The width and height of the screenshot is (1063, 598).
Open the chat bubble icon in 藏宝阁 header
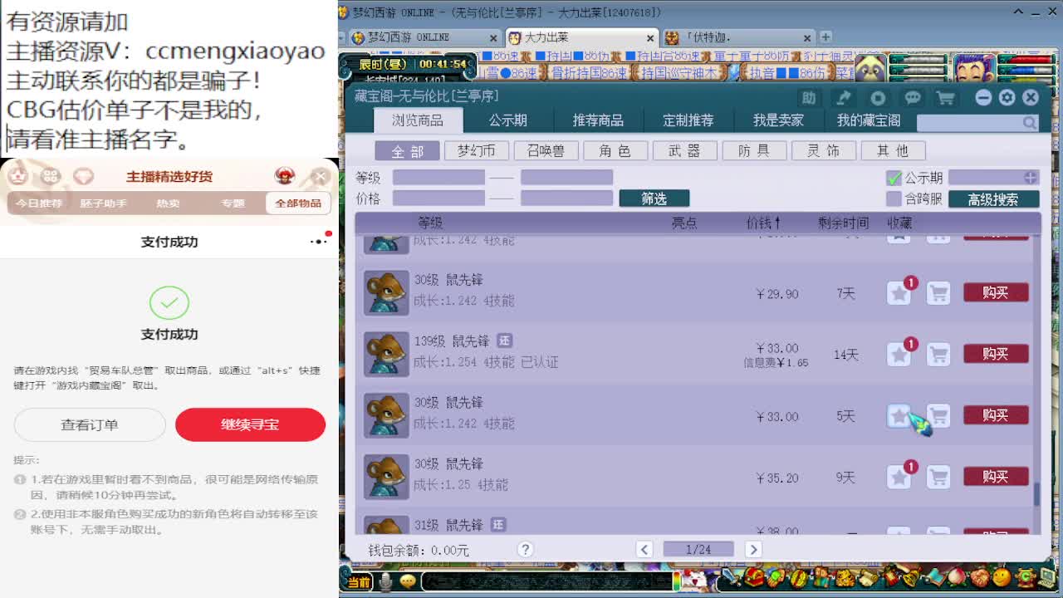pyautogui.click(x=913, y=97)
